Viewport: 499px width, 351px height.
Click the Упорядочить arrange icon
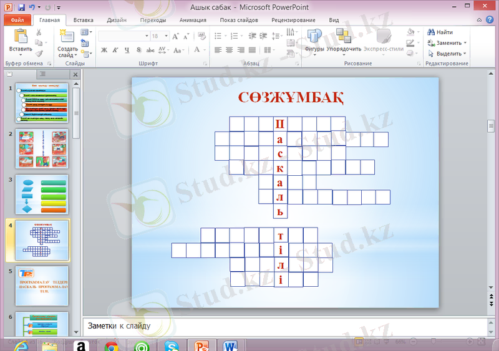[x=344, y=39]
